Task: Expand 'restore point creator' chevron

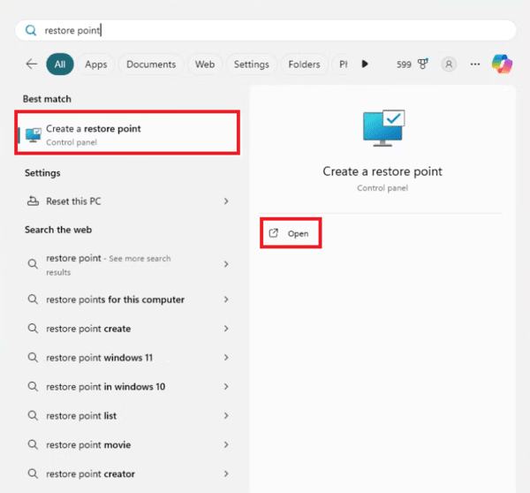Action: click(226, 474)
